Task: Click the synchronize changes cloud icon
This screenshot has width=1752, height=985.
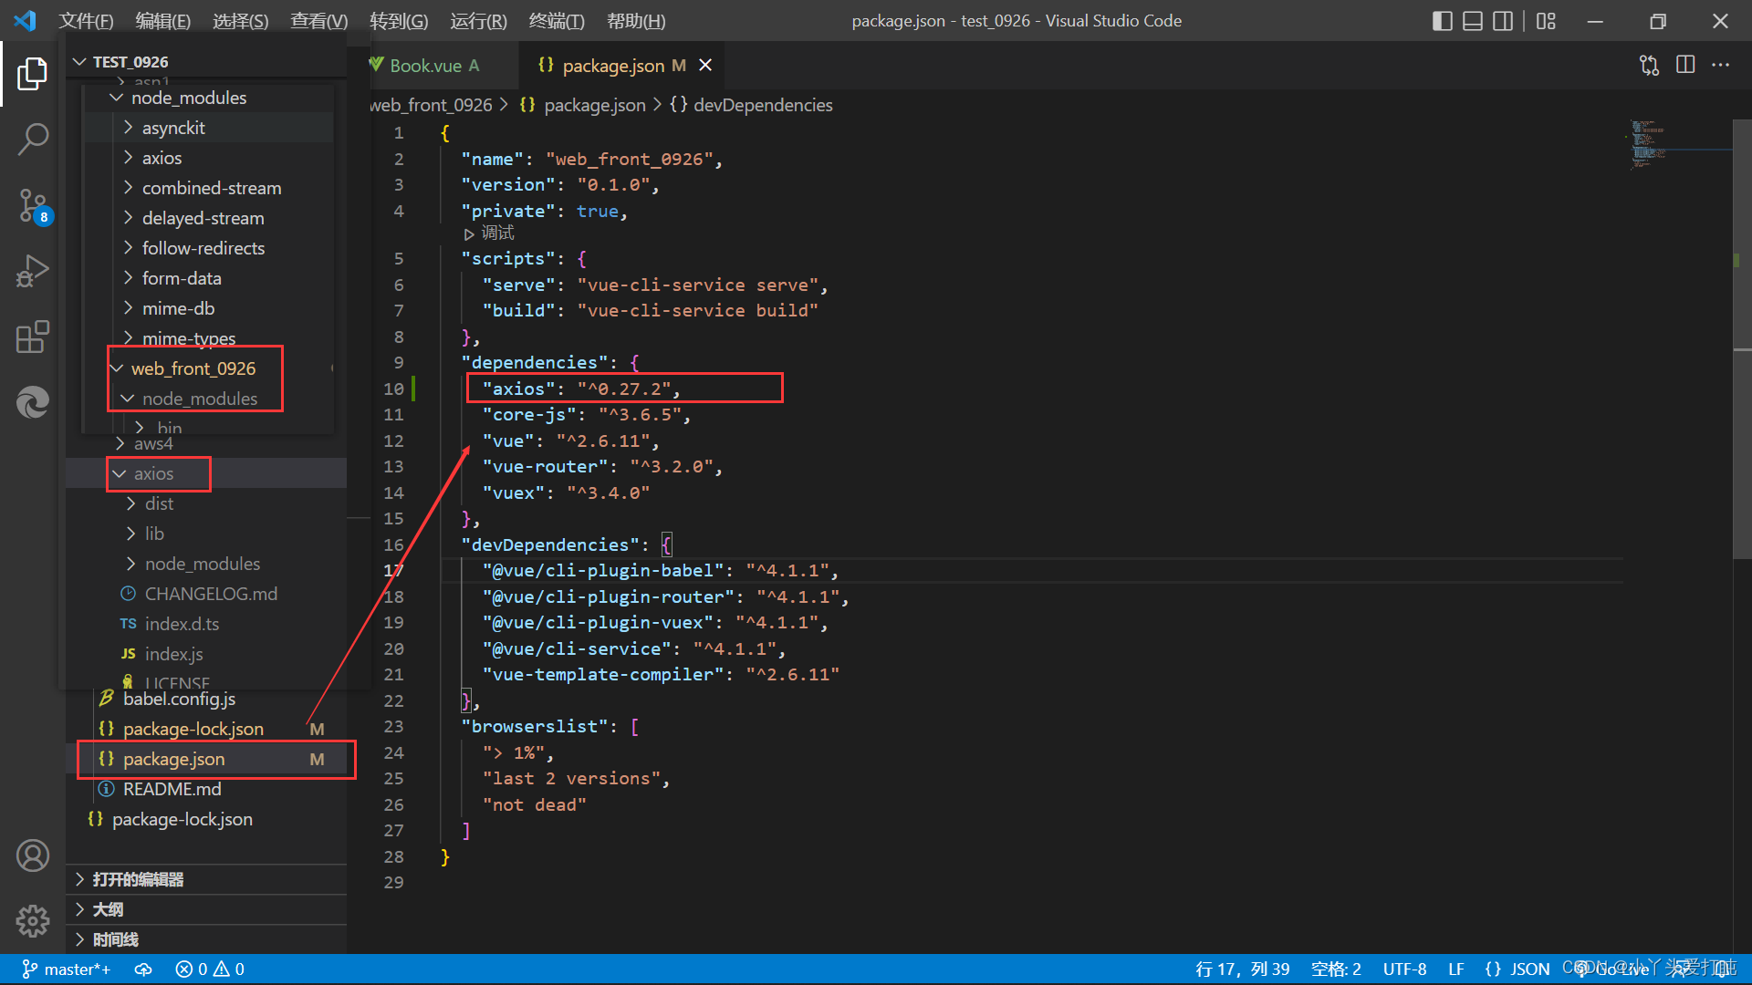Action: [143, 969]
